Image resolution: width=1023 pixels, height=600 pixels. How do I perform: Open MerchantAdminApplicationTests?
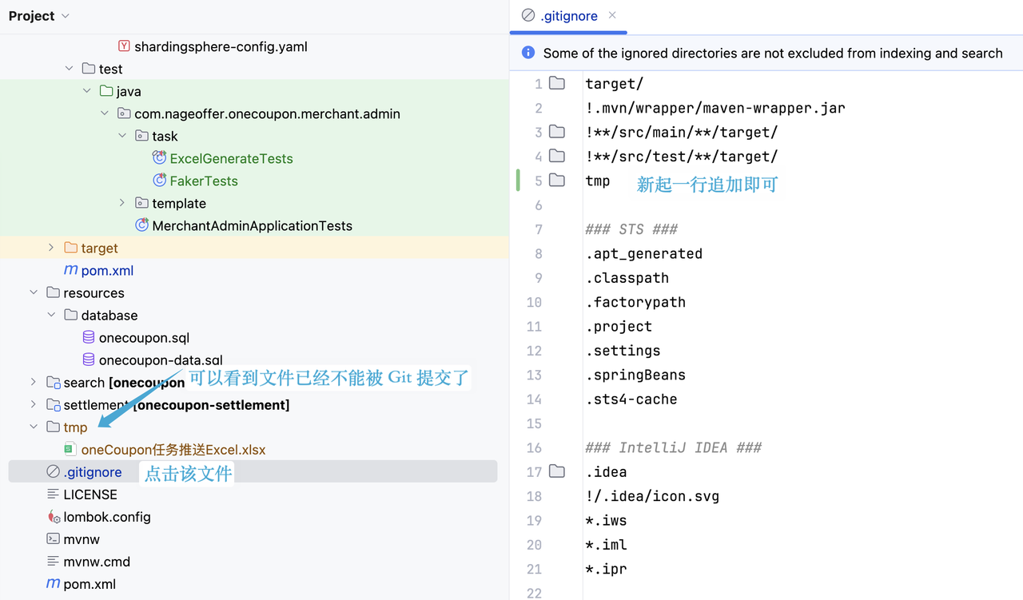coord(252,225)
